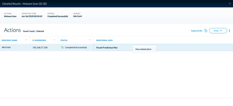Screen dimensions: 233x106
Task: Click the Completed Successfully text in the table row
Action: (76, 47)
